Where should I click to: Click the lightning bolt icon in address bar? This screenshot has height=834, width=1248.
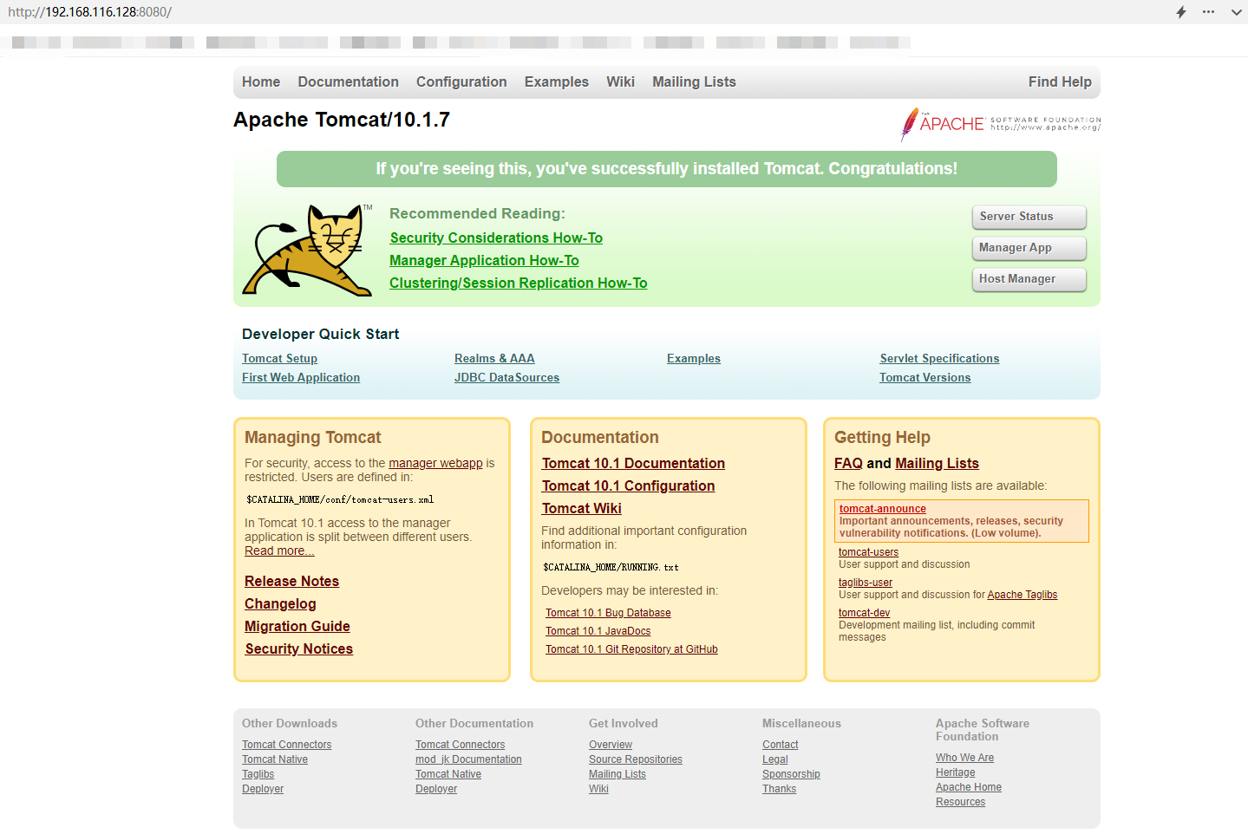pos(1180,12)
